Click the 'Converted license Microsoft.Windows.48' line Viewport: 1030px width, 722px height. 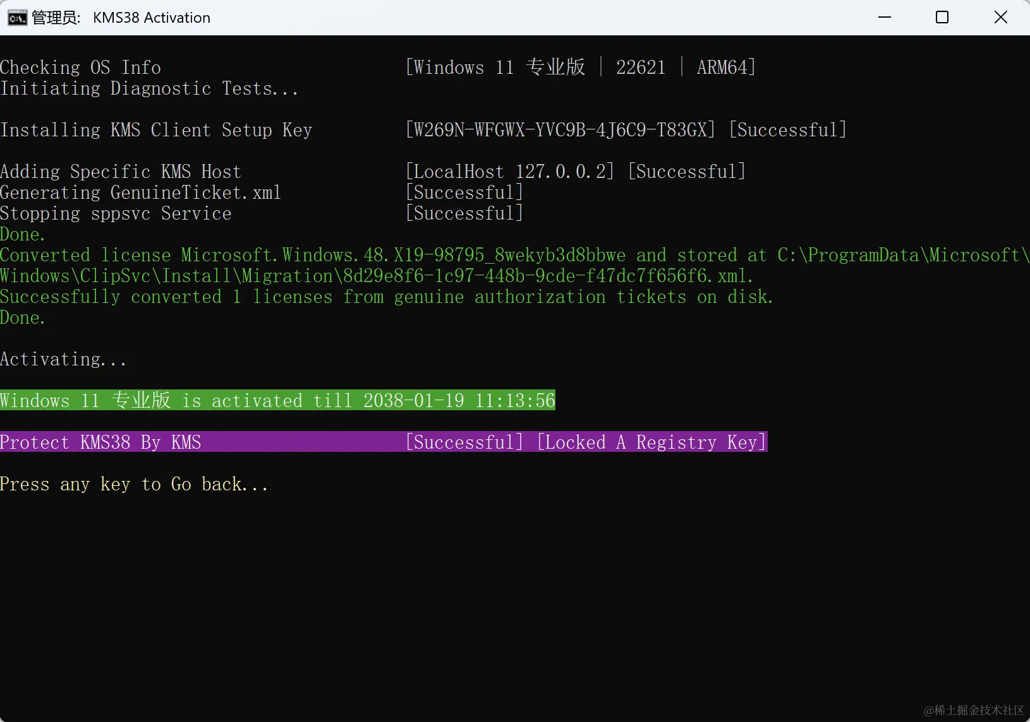(515, 255)
